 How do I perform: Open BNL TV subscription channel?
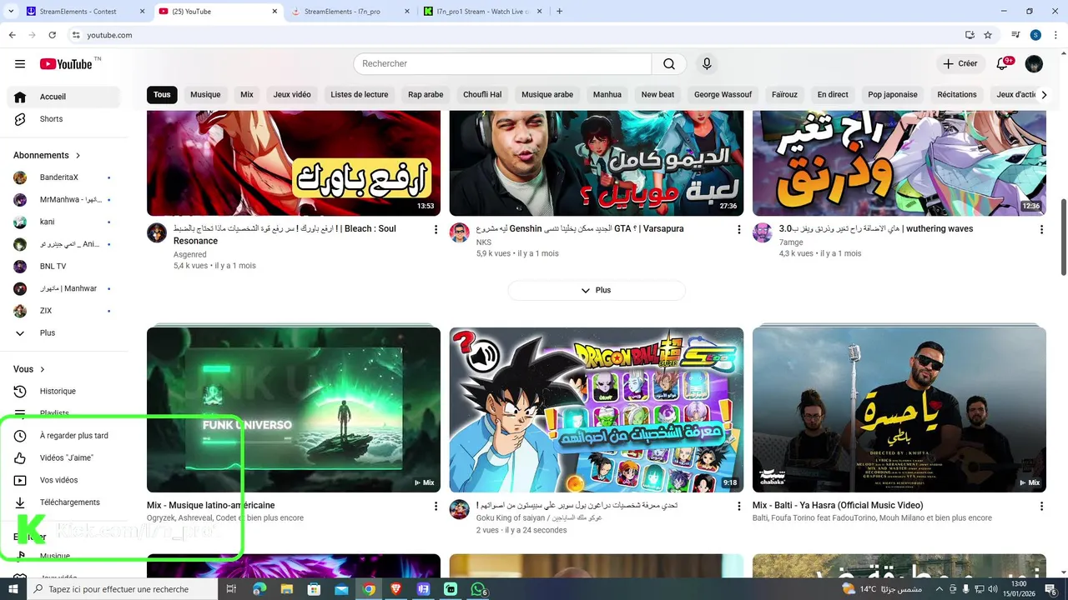click(63, 267)
